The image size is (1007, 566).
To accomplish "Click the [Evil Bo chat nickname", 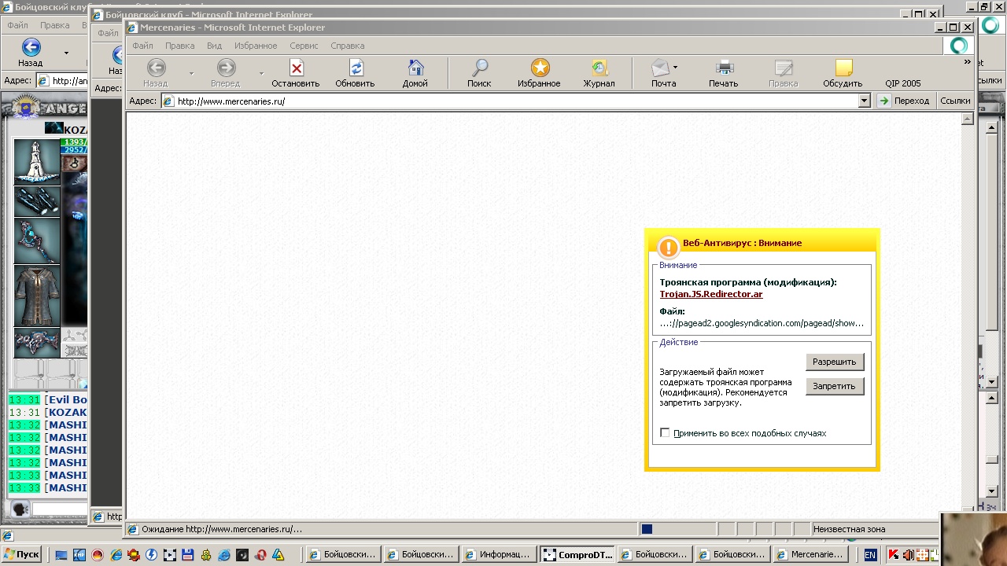I will pos(66,399).
